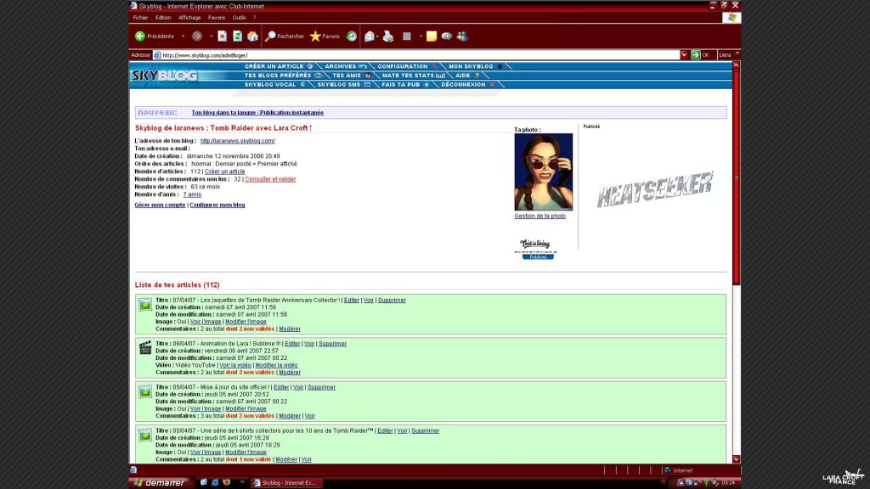
Task: Expand the Précédente history dropdown arrow
Action: pyautogui.click(x=183, y=37)
